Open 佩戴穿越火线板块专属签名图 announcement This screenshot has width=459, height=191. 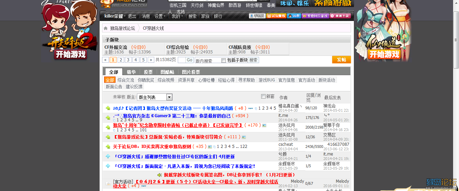click(x=230, y=175)
